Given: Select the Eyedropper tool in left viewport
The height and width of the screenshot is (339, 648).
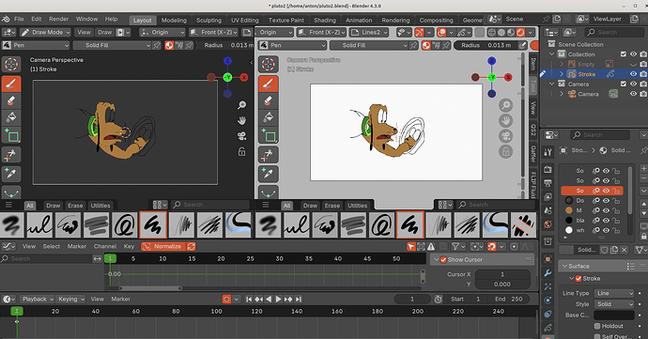Looking at the screenshot, I should [x=11, y=173].
